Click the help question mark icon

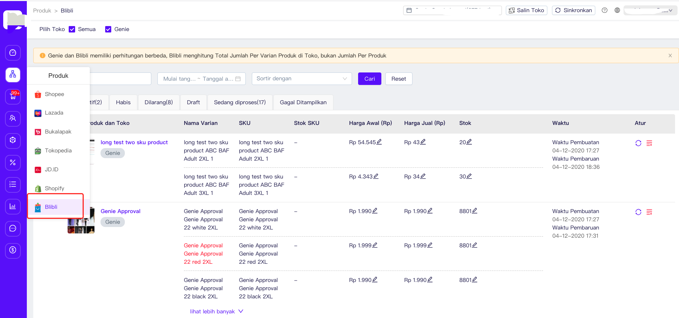tap(605, 10)
